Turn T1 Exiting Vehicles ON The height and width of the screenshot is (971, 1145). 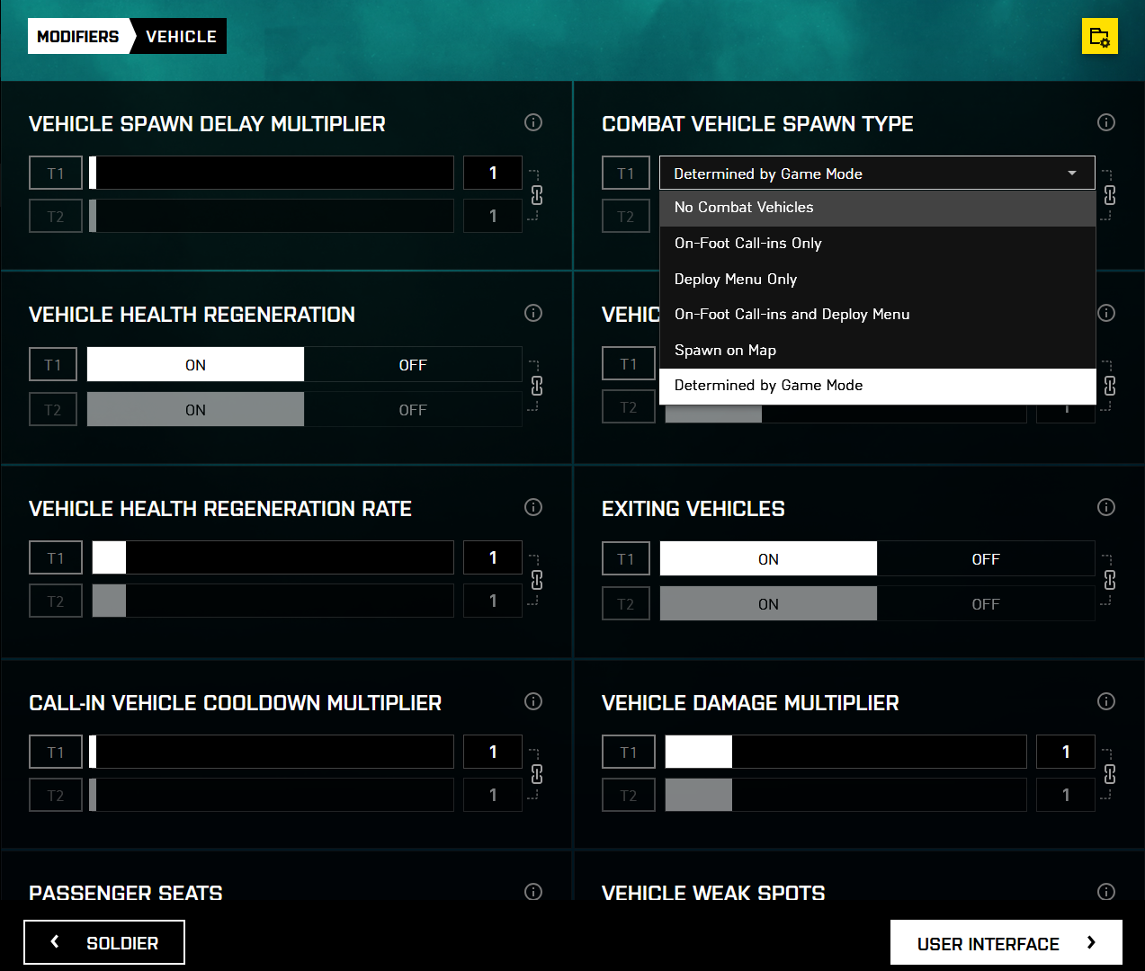tap(768, 559)
